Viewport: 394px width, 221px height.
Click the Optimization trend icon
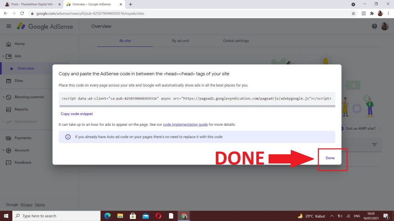[8, 122]
